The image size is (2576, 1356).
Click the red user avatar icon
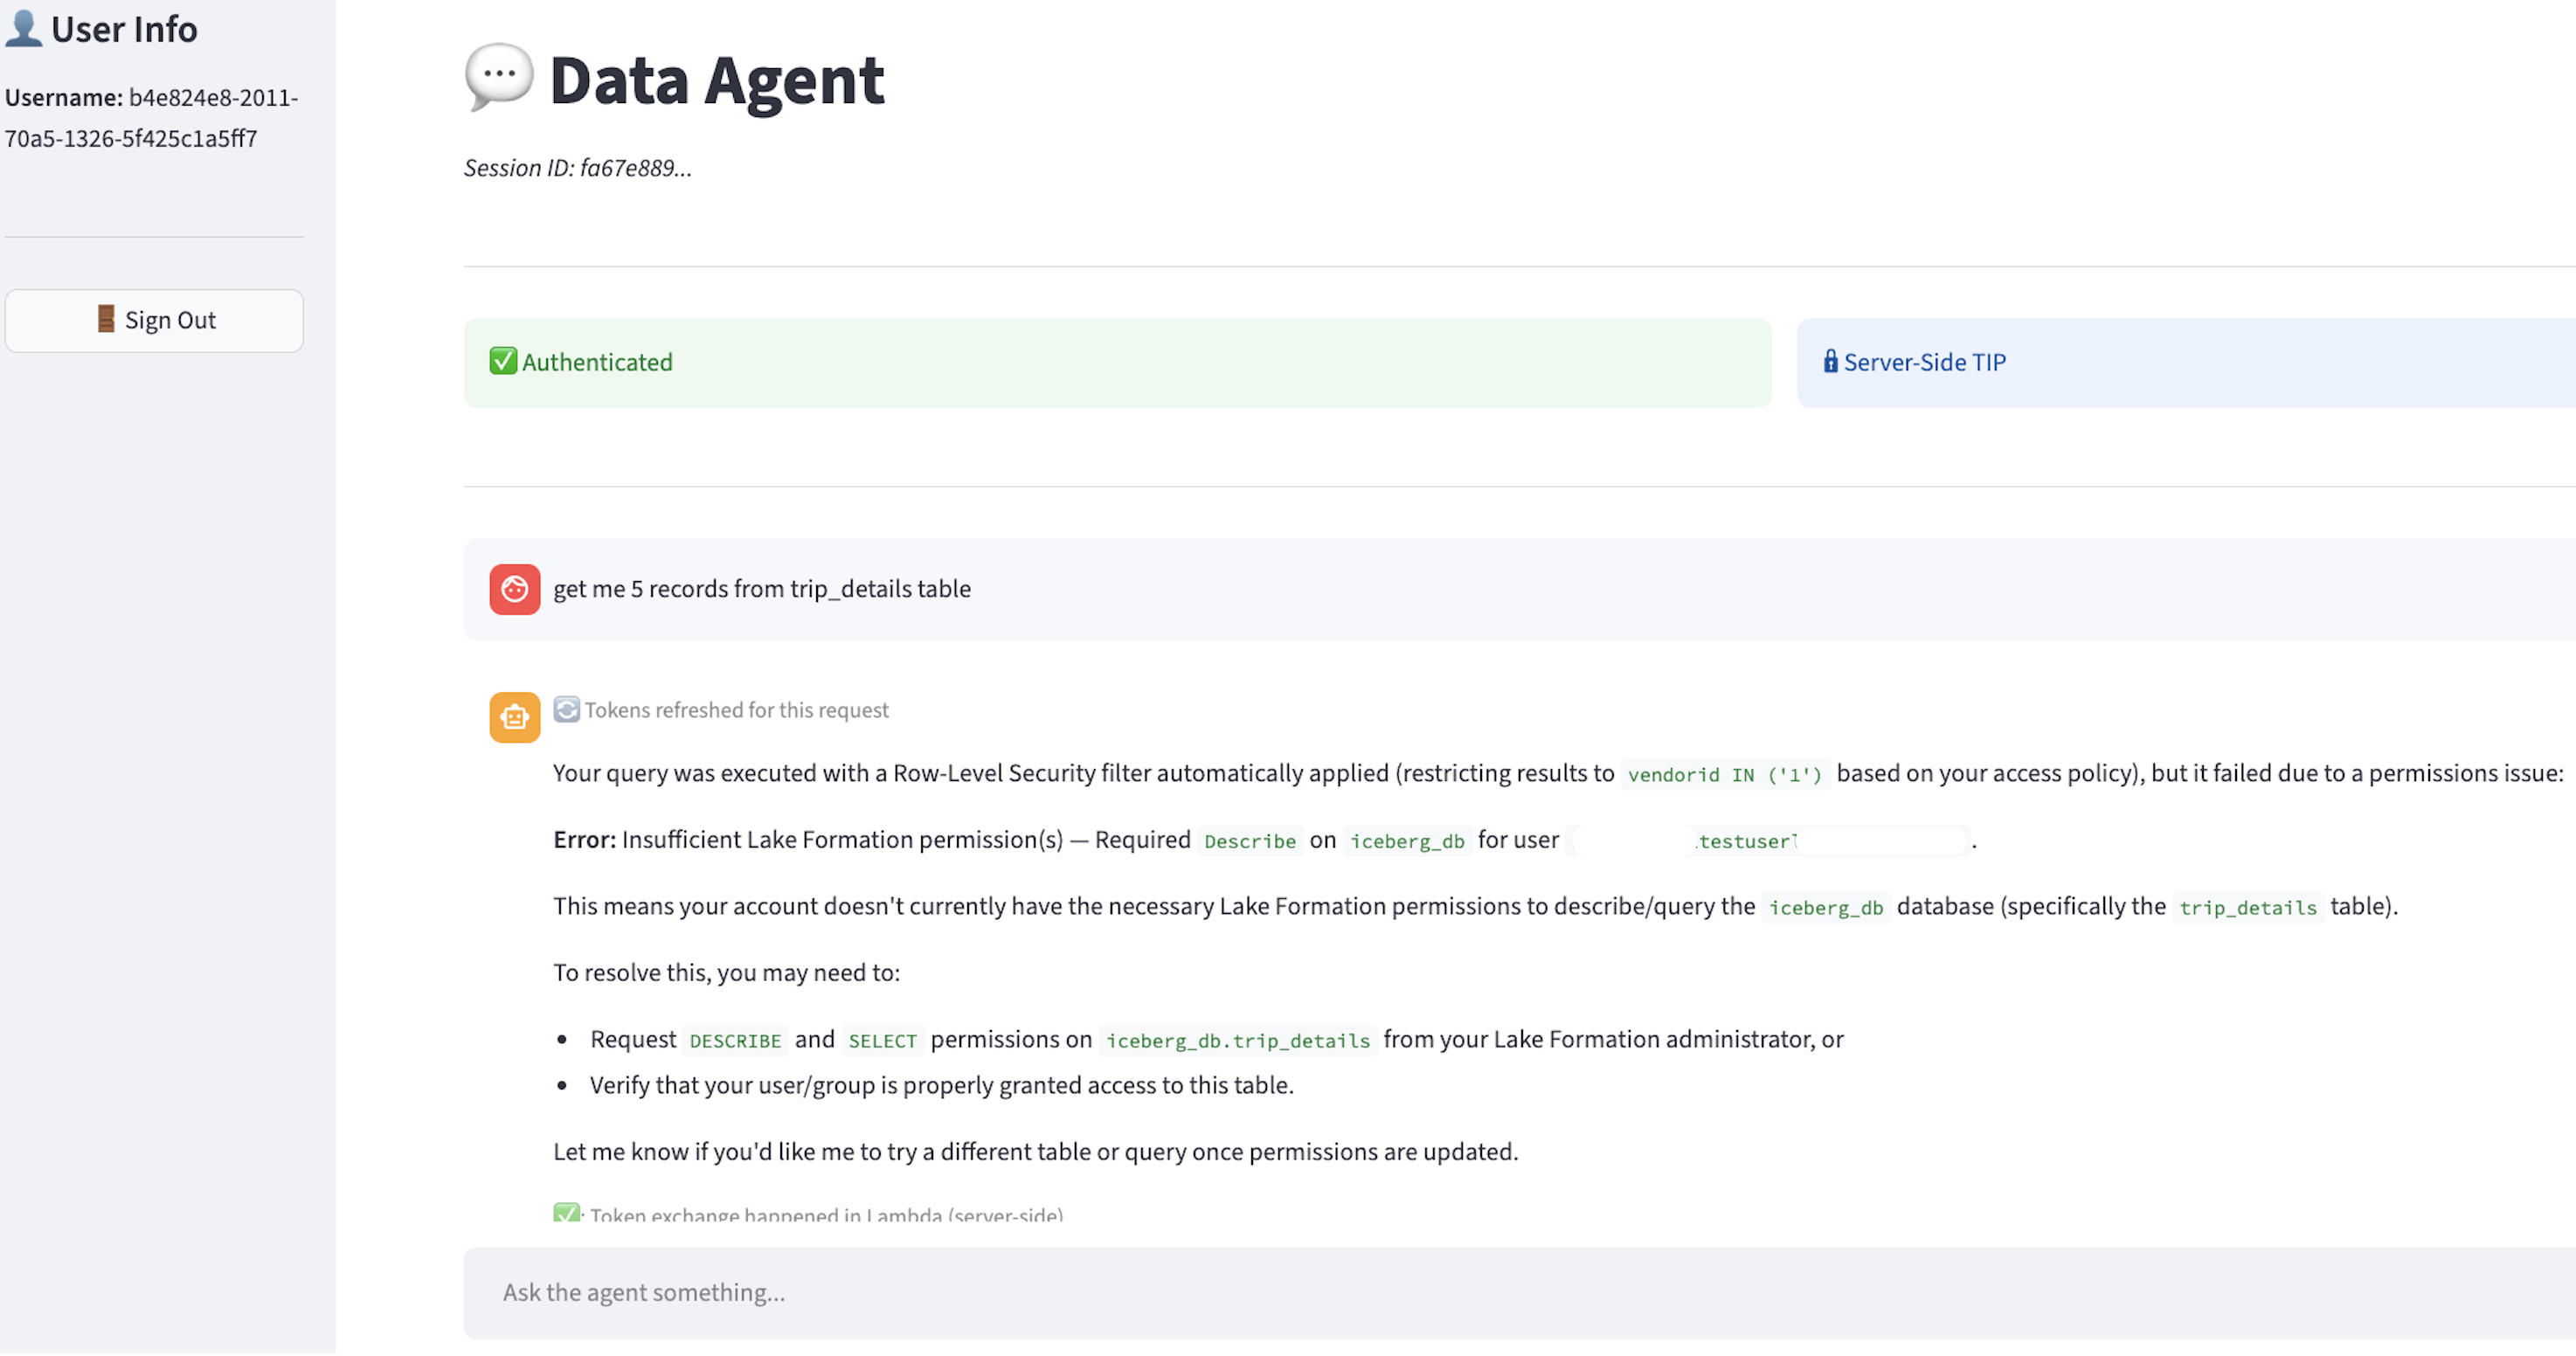pyautogui.click(x=515, y=589)
